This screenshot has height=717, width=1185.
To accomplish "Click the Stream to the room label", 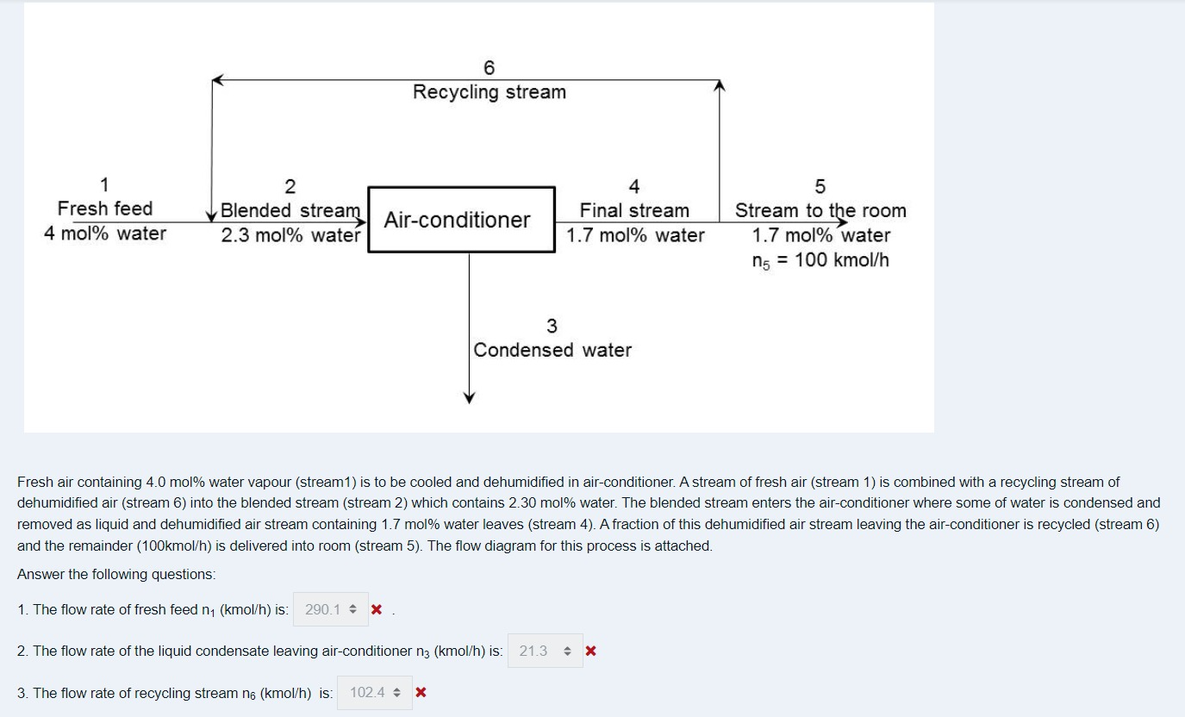I will pyautogui.click(x=820, y=209).
